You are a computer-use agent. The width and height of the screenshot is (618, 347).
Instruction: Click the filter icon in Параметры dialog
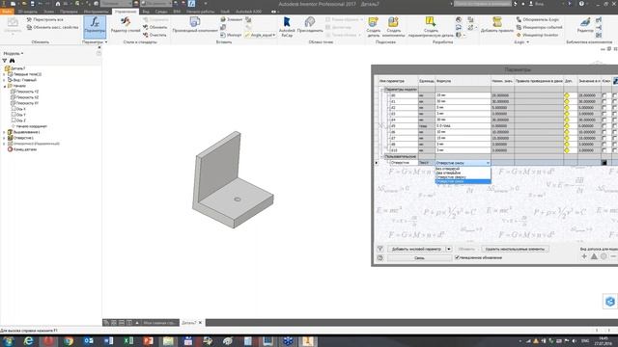[x=379, y=249]
